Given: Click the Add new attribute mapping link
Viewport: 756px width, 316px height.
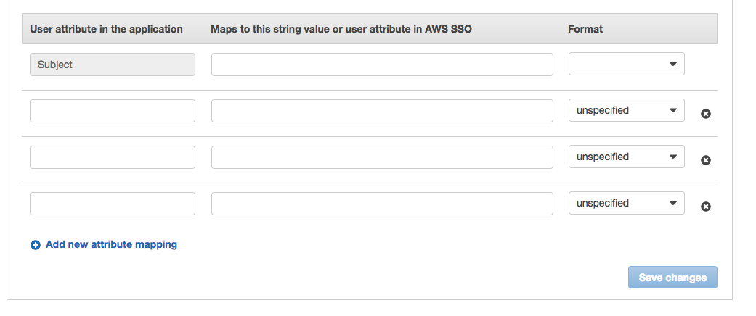Looking at the screenshot, I should (111, 244).
